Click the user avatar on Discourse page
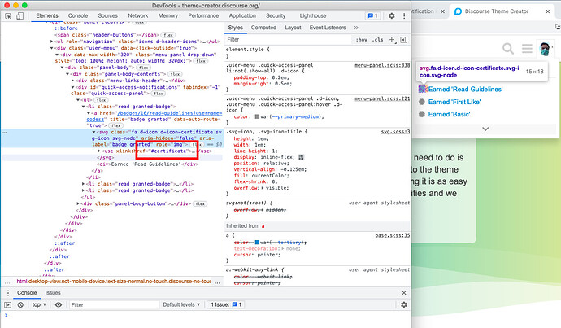The image size is (561, 328). (546, 48)
